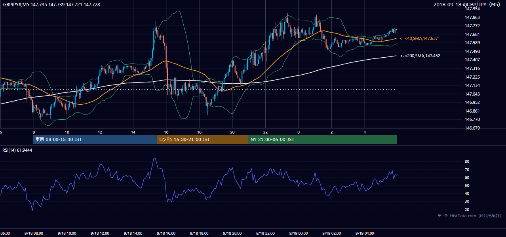Click the RSI axis level 80
The width and height of the screenshot is (506, 237).
[467, 162]
